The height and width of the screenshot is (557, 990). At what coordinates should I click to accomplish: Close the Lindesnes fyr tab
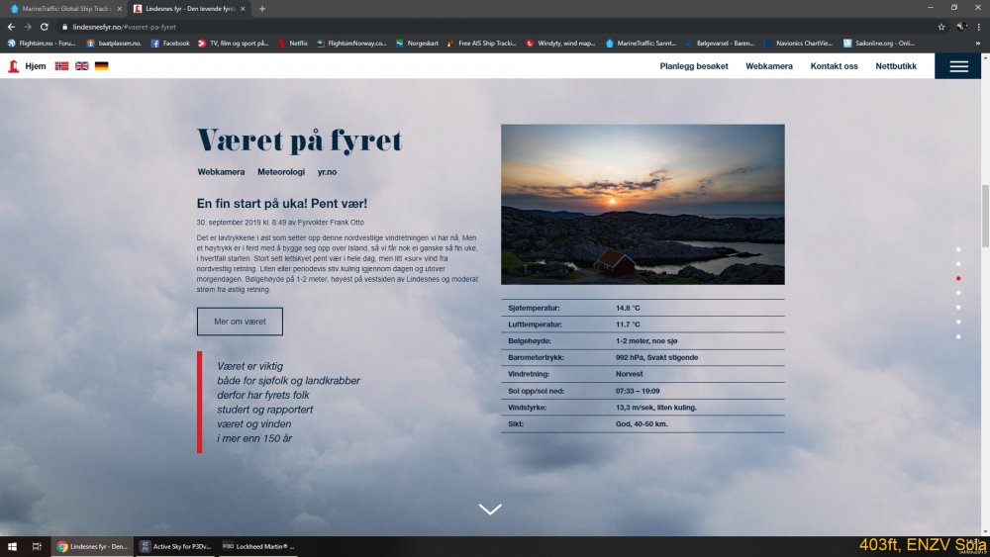pyautogui.click(x=243, y=9)
